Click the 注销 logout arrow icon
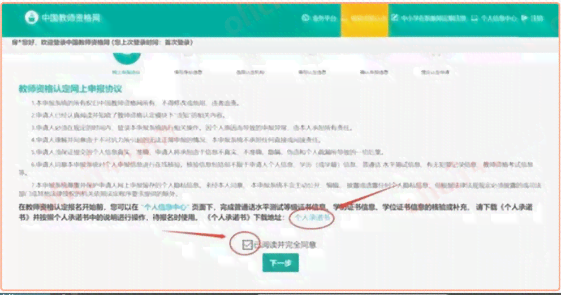The width and height of the screenshot is (561, 295). [x=524, y=18]
